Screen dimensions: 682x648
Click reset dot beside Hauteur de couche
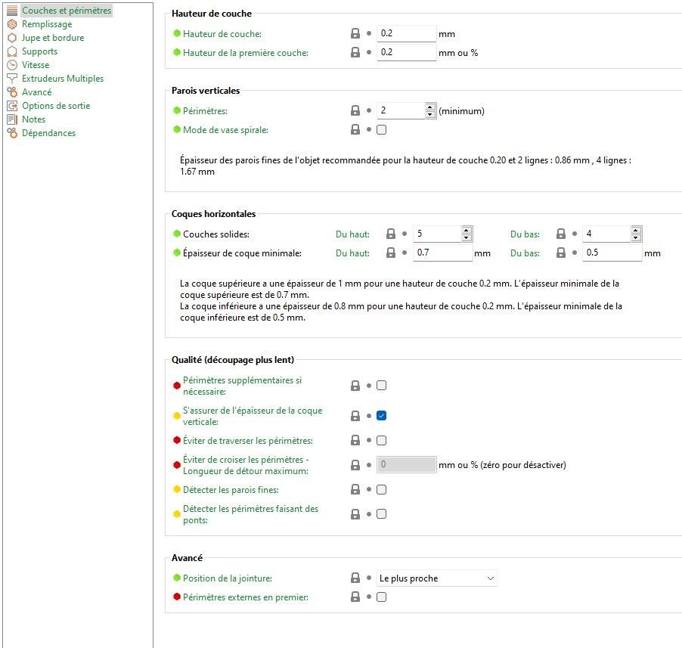pos(369,33)
